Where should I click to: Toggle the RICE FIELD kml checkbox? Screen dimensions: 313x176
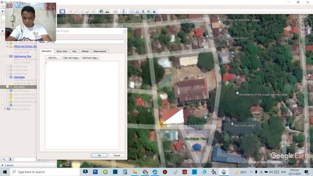coord(8,90)
